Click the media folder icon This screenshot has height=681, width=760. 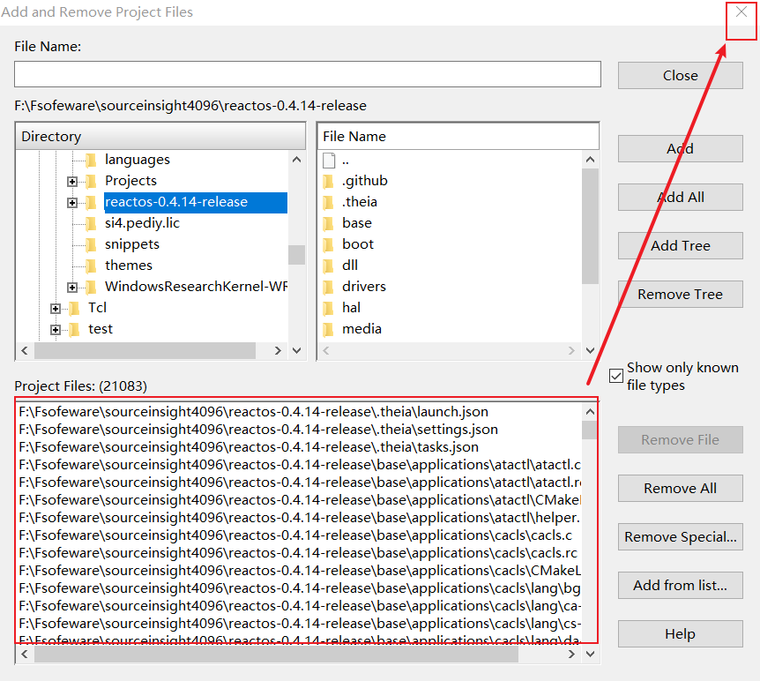[x=328, y=329]
